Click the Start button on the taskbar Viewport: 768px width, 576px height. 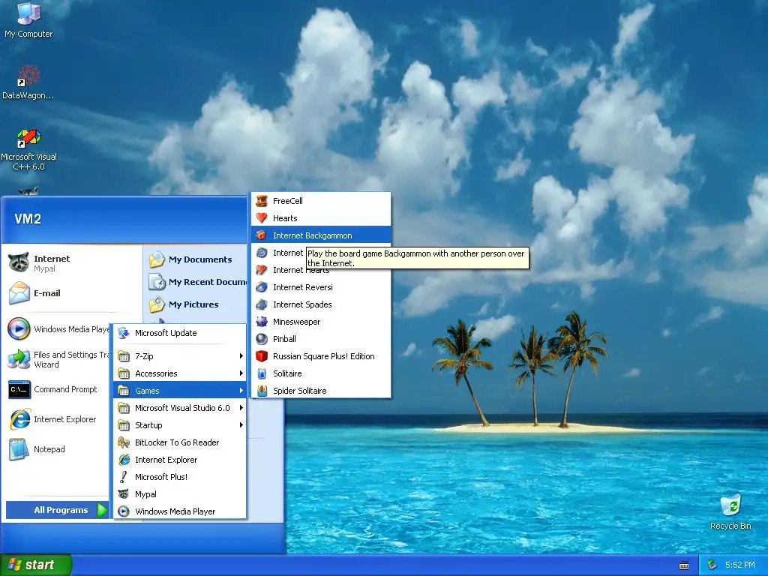click(35, 565)
